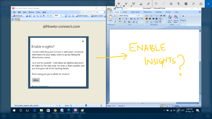This screenshot has width=212, height=119.
Task: Choose the font color in Word
Action: point(125,22)
